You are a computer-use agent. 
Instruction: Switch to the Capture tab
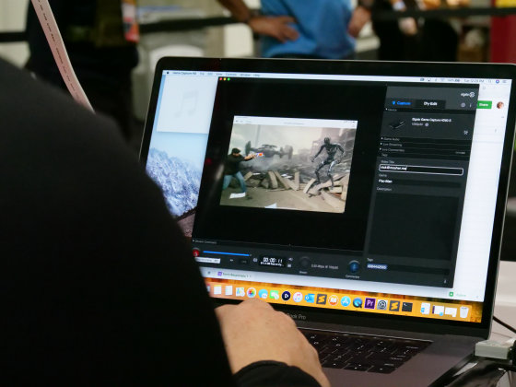402,103
